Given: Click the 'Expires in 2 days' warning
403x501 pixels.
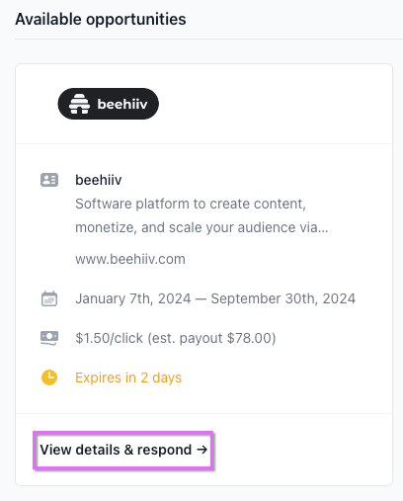Looking at the screenshot, I should 128,377.
